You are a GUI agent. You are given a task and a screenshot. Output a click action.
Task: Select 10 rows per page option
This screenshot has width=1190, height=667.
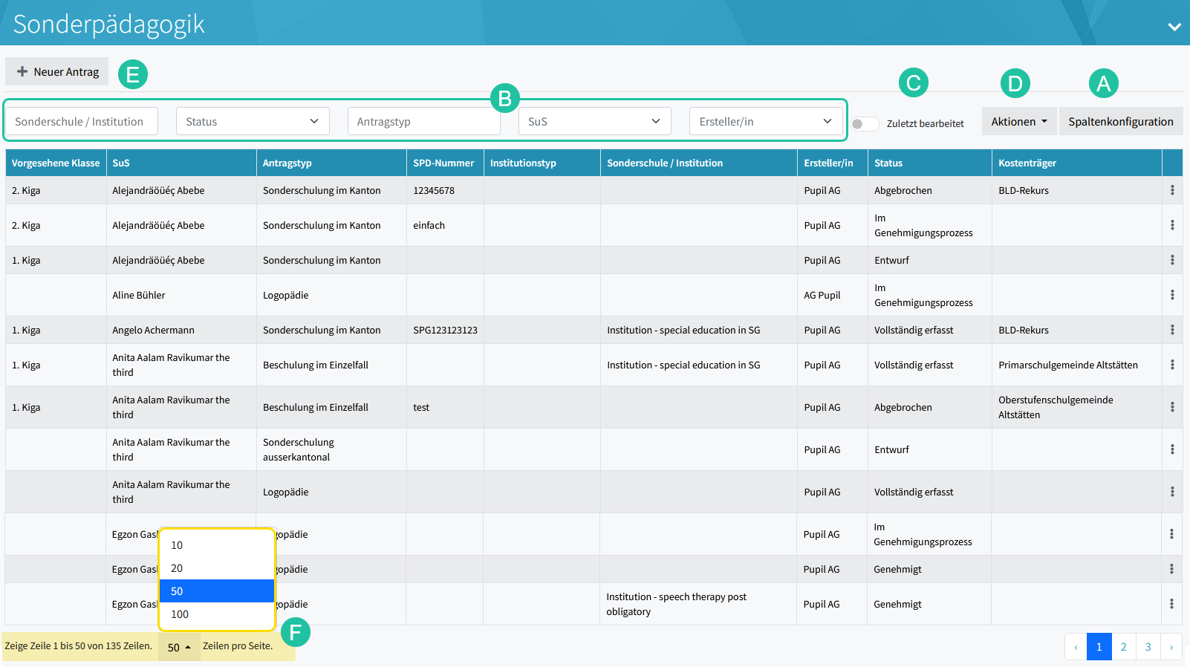[217, 545]
